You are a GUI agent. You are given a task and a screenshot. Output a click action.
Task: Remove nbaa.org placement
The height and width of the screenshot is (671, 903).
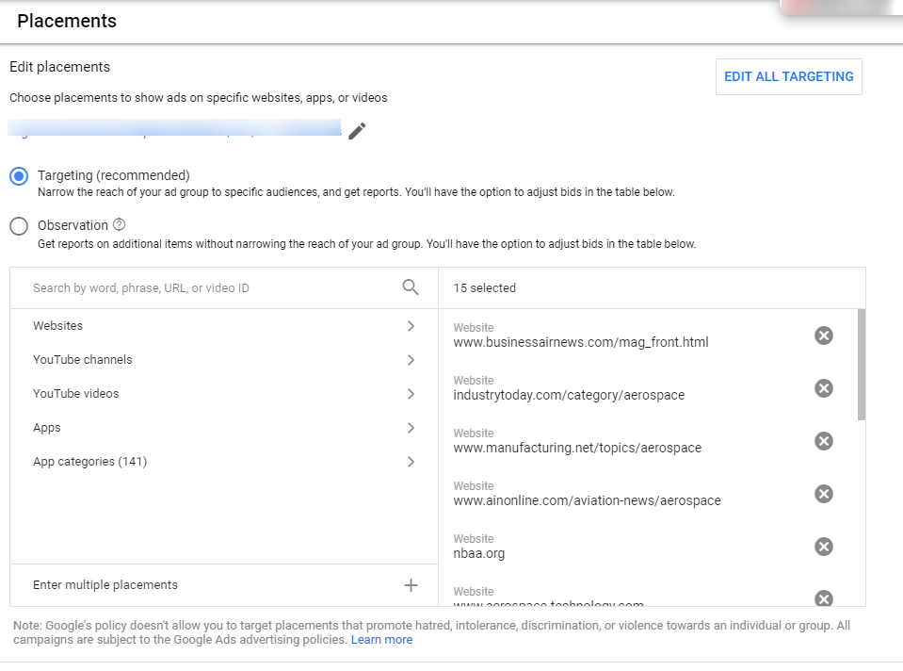824,547
